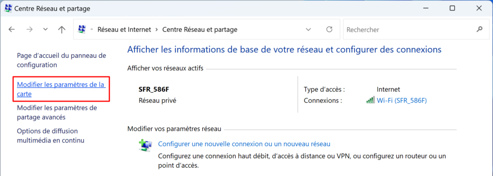Click the new connection setup icon

click(145, 145)
